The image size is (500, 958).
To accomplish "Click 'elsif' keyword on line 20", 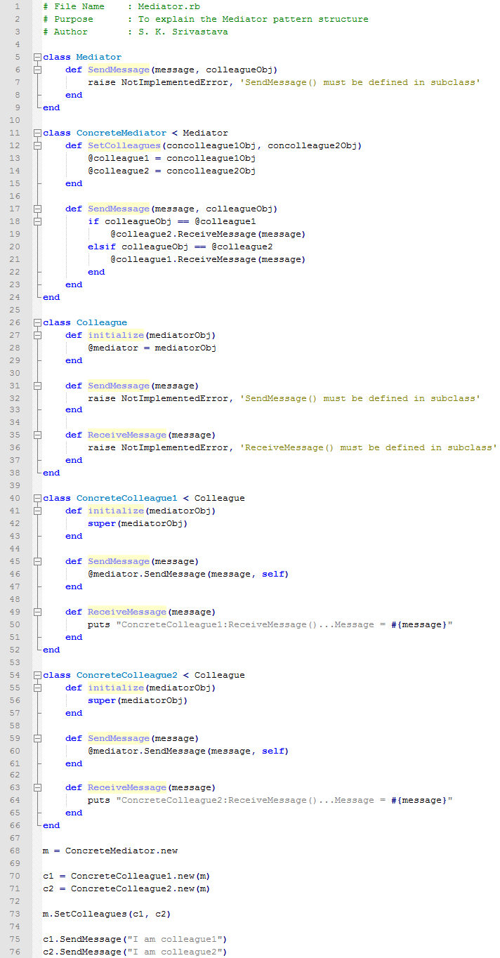I will point(102,247).
